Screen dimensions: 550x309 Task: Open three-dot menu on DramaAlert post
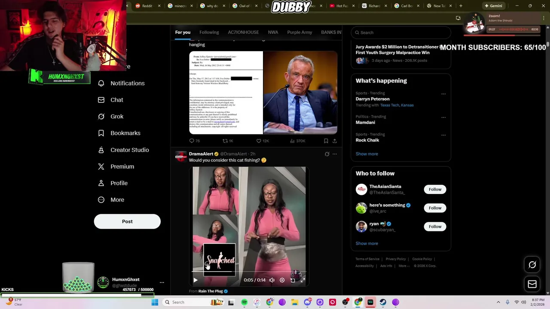pyautogui.click(x=335, y=154)
